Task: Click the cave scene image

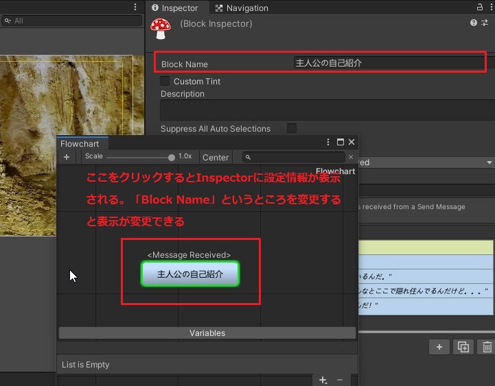Action: pyautogui.click(x=72, y=146)
